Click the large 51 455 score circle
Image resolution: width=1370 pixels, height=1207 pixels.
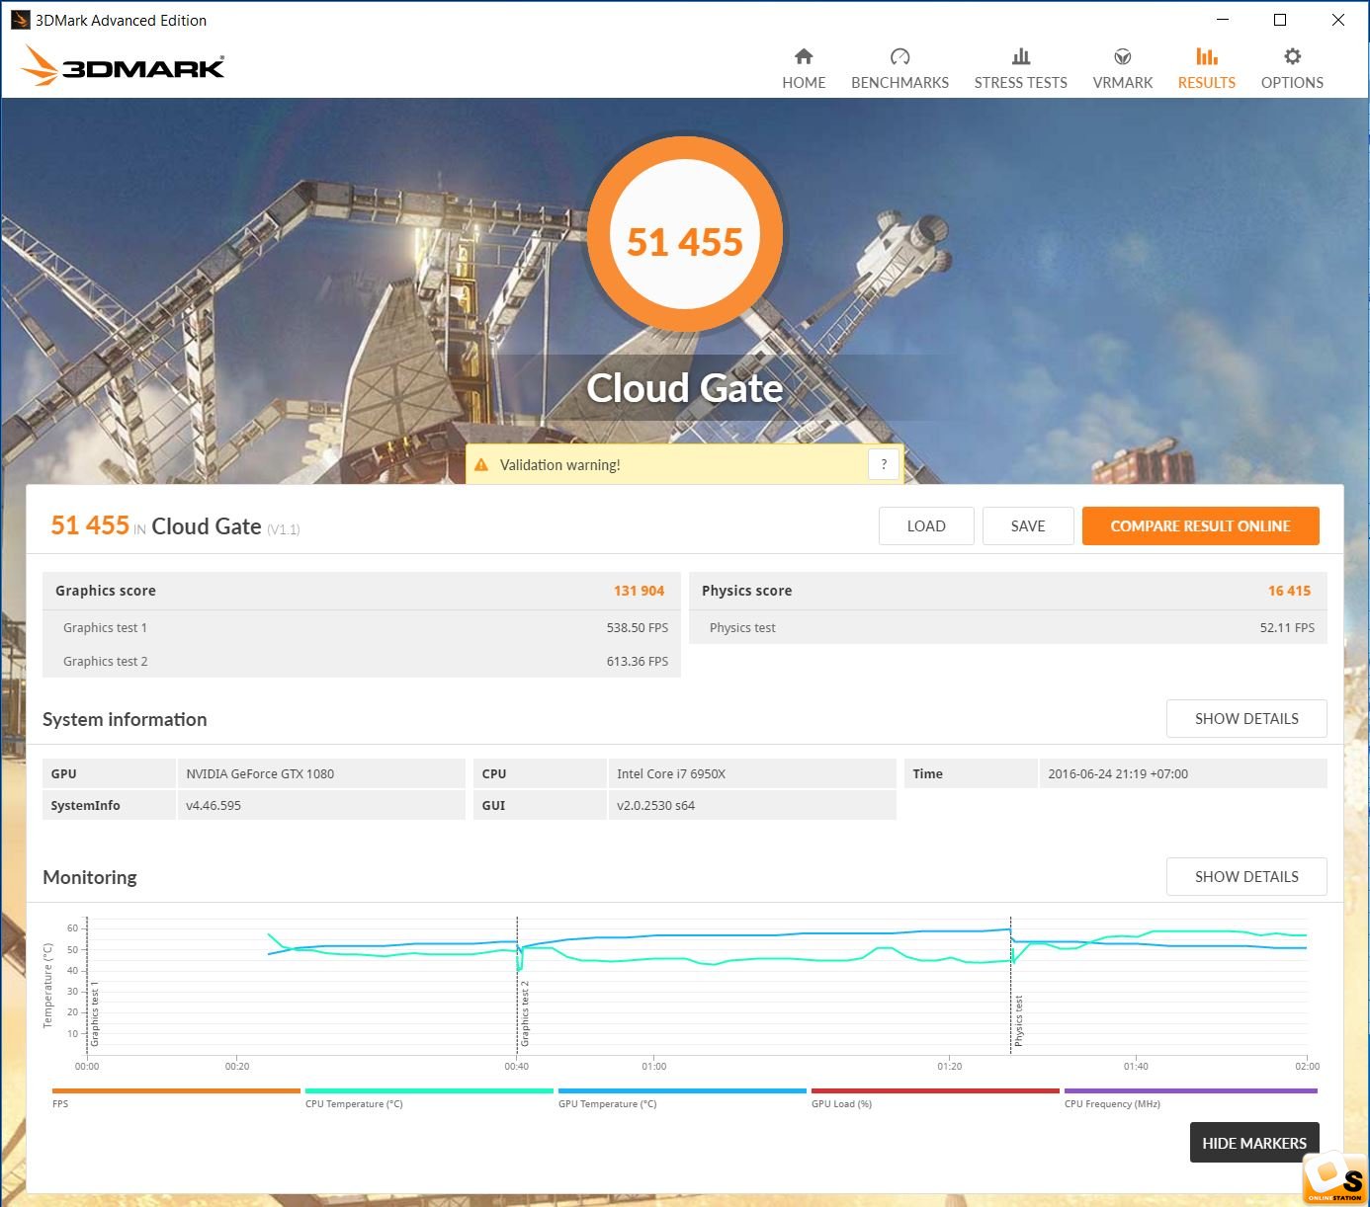[x=685, y=235]
